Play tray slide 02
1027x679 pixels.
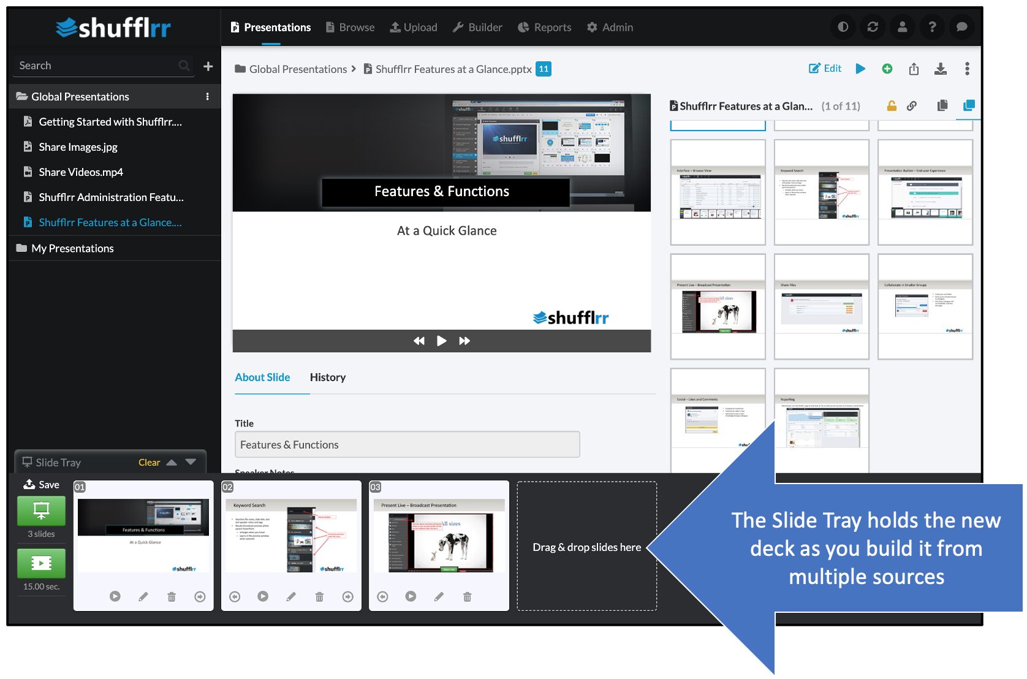pyautogui.click(x=263, y=596)
